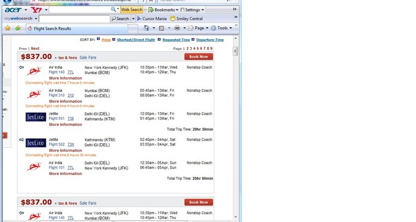Click in the mywebsearch input field
416x222 pixels.
(74, 18)
